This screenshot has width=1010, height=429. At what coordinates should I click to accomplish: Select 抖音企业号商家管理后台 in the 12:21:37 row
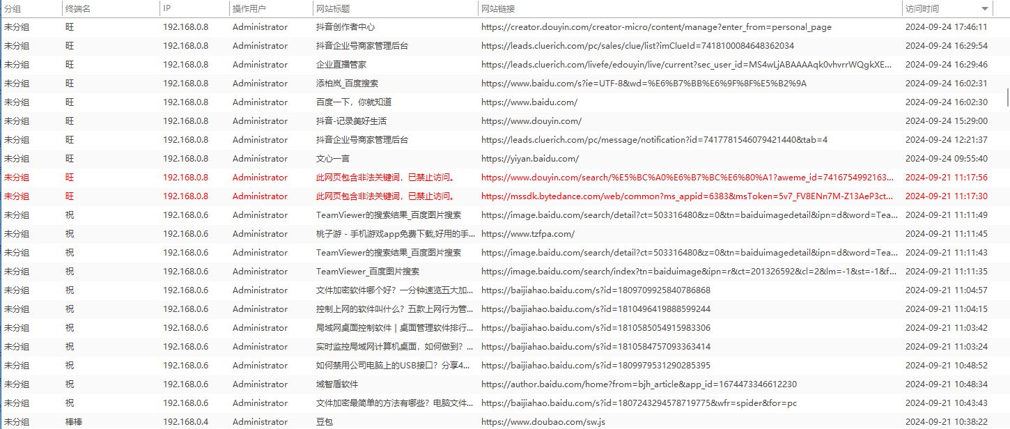[362, 140]
